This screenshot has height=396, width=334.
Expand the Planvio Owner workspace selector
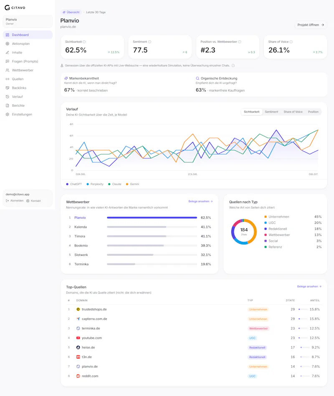tap(28, 21)
